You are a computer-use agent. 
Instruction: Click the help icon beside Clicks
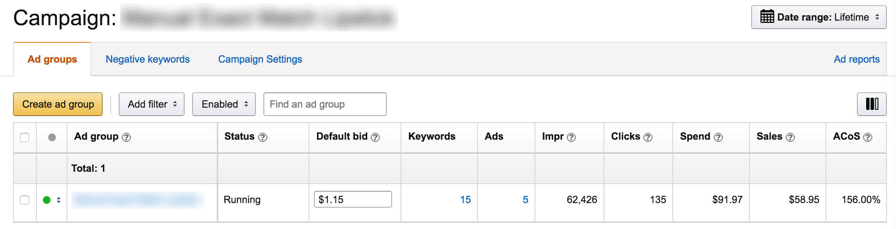[648, 137]
